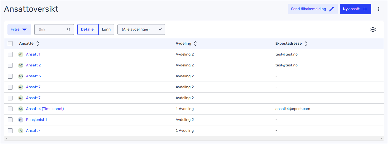Open the (Alle avdelinger) department dropdown
Screen dimensions: 388x144
141,29
